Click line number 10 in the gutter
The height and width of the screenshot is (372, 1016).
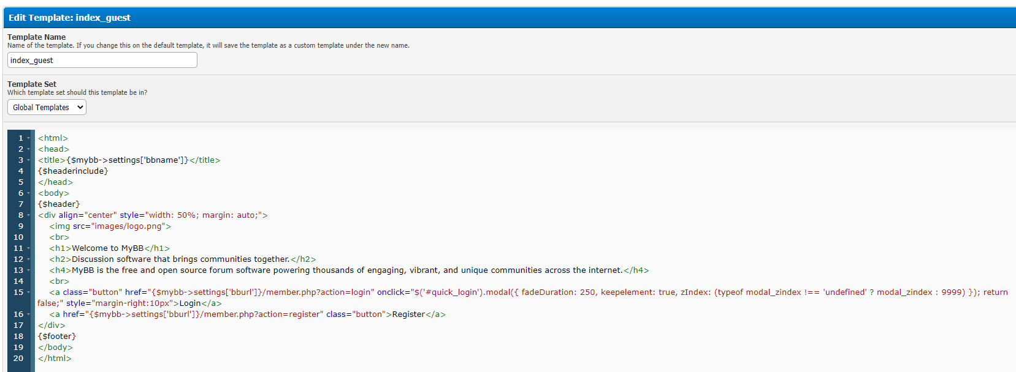(18, 237)
